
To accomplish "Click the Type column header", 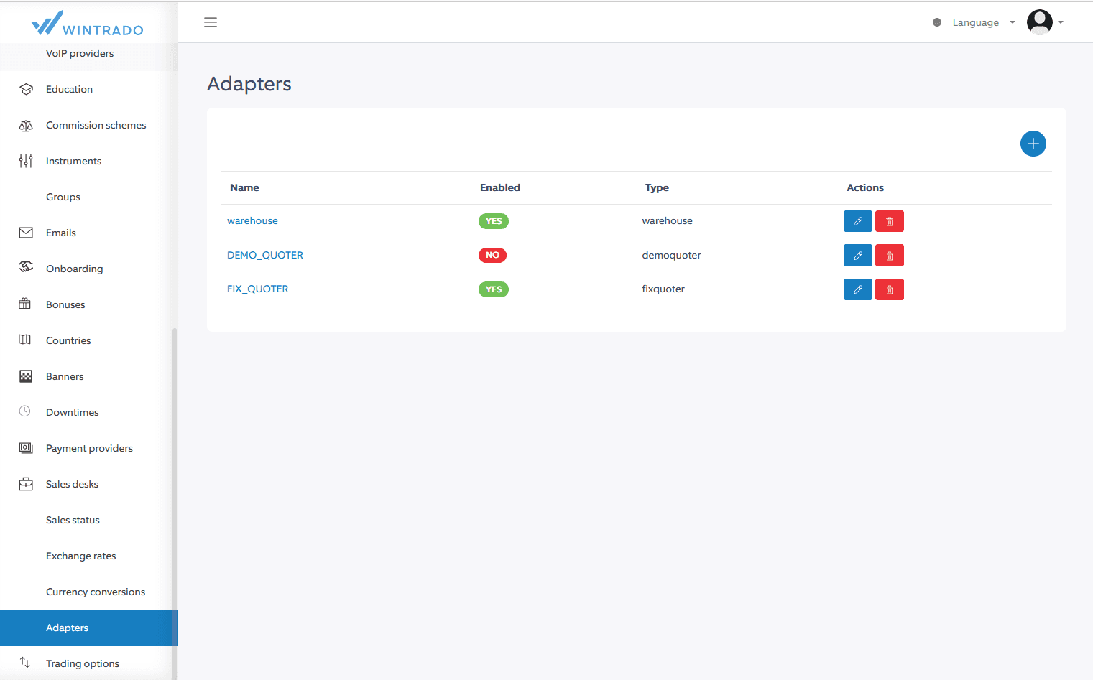I will click(x=657, y=187).
